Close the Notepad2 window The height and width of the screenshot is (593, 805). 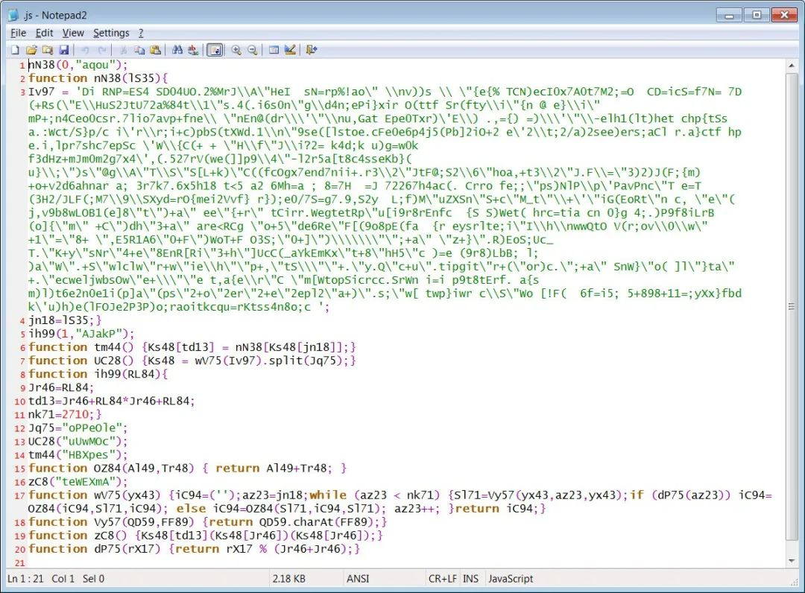point(784,15)
